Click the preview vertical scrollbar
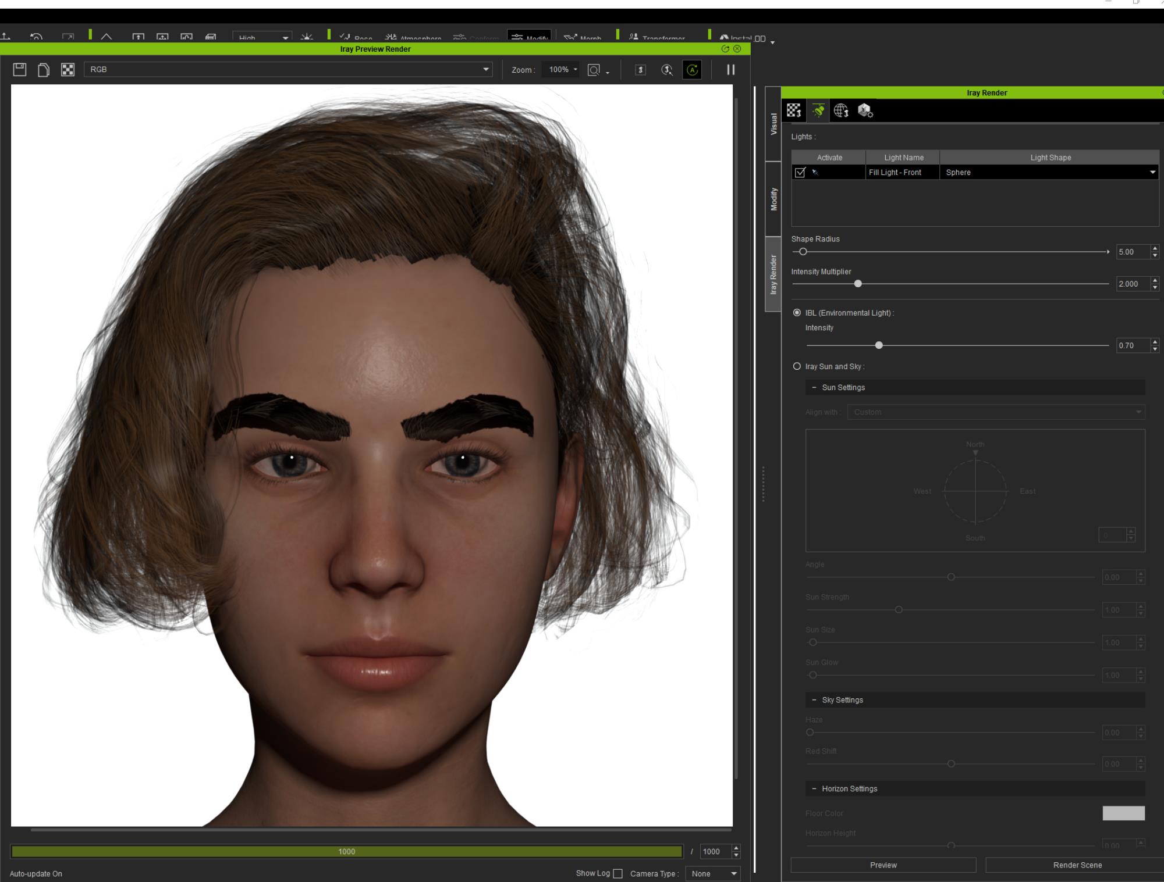The height and width of the screenshot is (882, 1164). (x=736, y=439)
